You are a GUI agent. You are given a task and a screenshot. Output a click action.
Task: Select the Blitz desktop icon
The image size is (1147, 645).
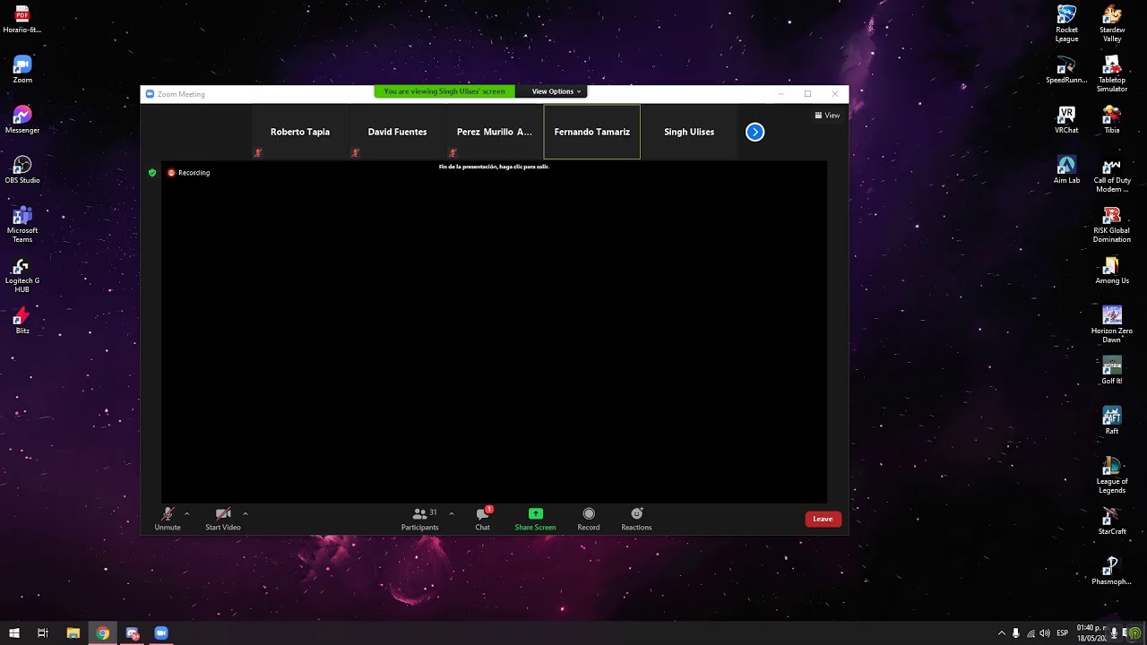click(x=22, y=321)
